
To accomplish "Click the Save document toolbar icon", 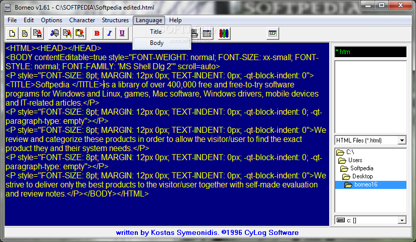I will pyautogui.click(x=37, y=33).
